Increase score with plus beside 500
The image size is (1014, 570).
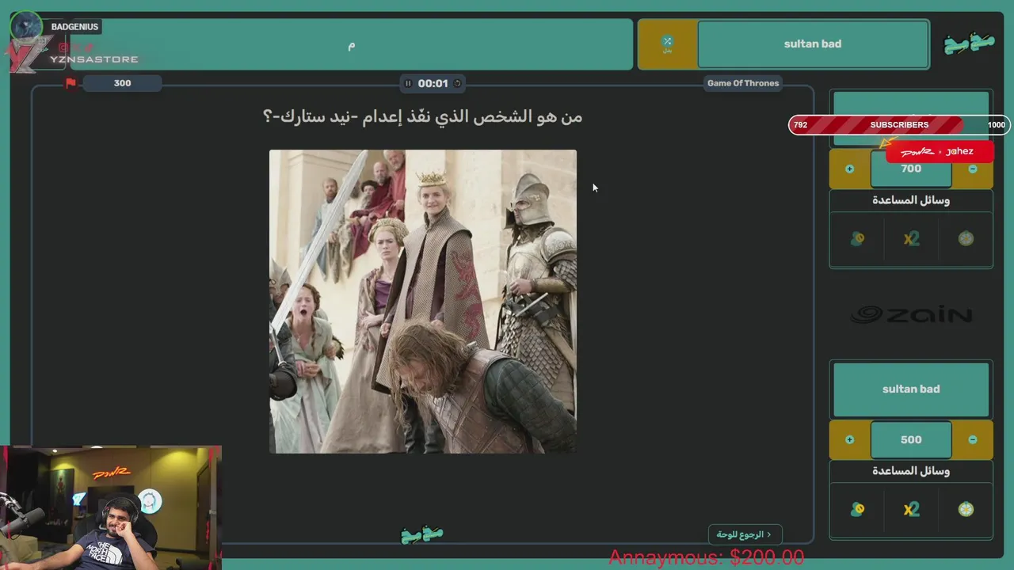[x=849, y=440]
